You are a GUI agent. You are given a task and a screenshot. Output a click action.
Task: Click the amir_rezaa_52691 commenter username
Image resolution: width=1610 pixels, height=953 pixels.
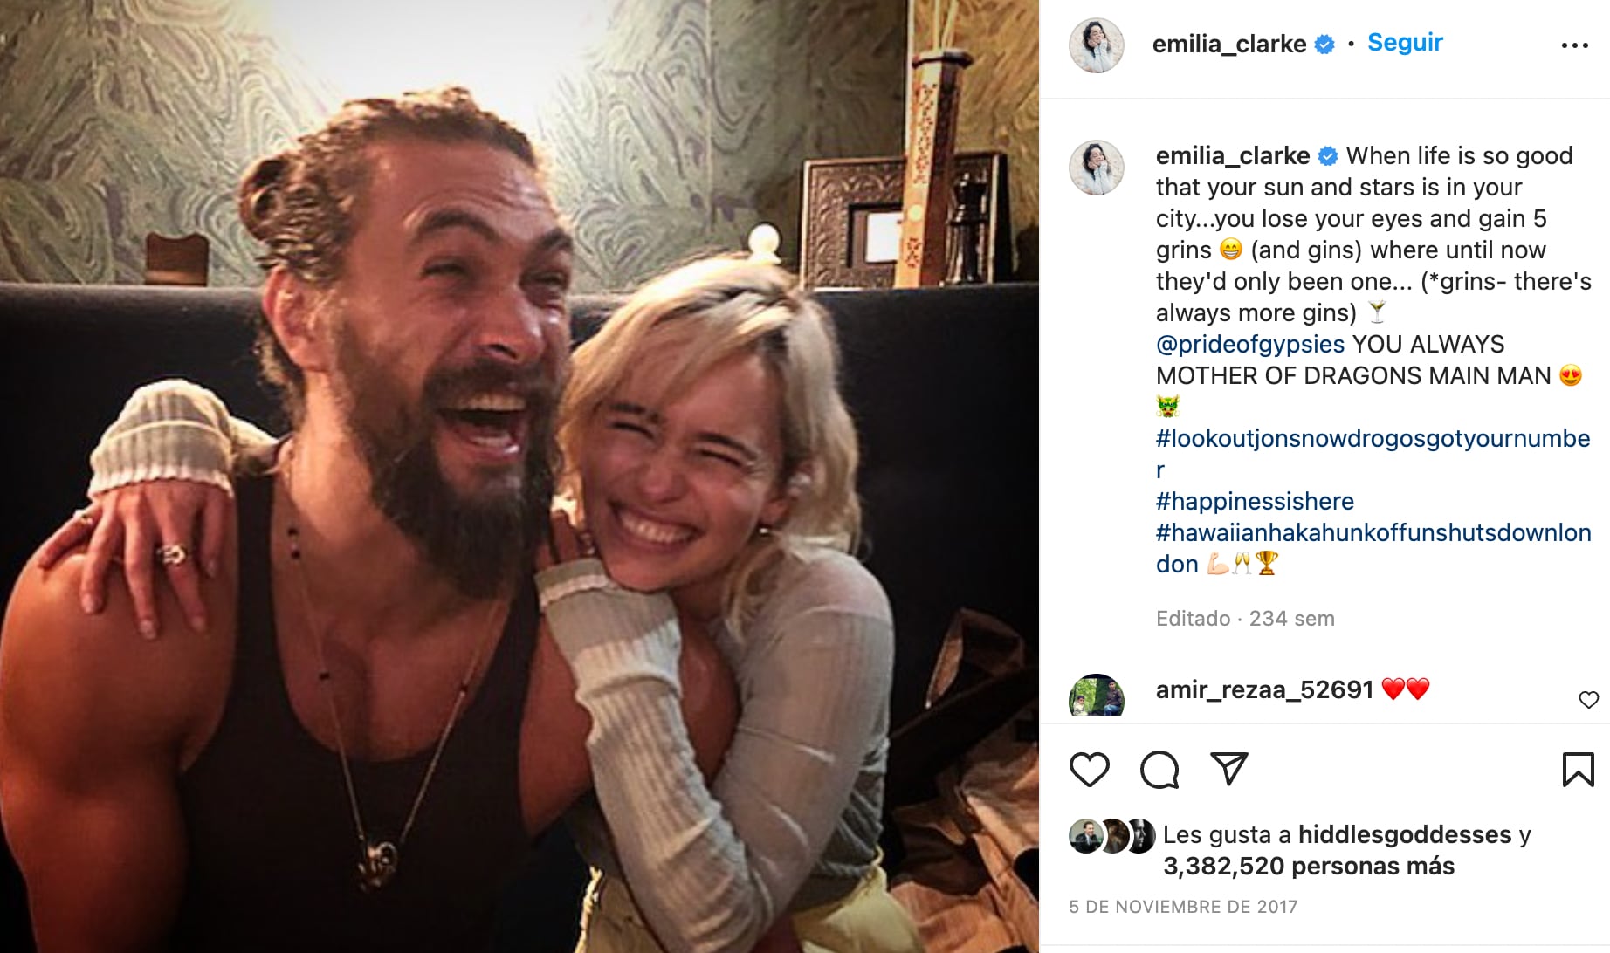click(1264, 689)
